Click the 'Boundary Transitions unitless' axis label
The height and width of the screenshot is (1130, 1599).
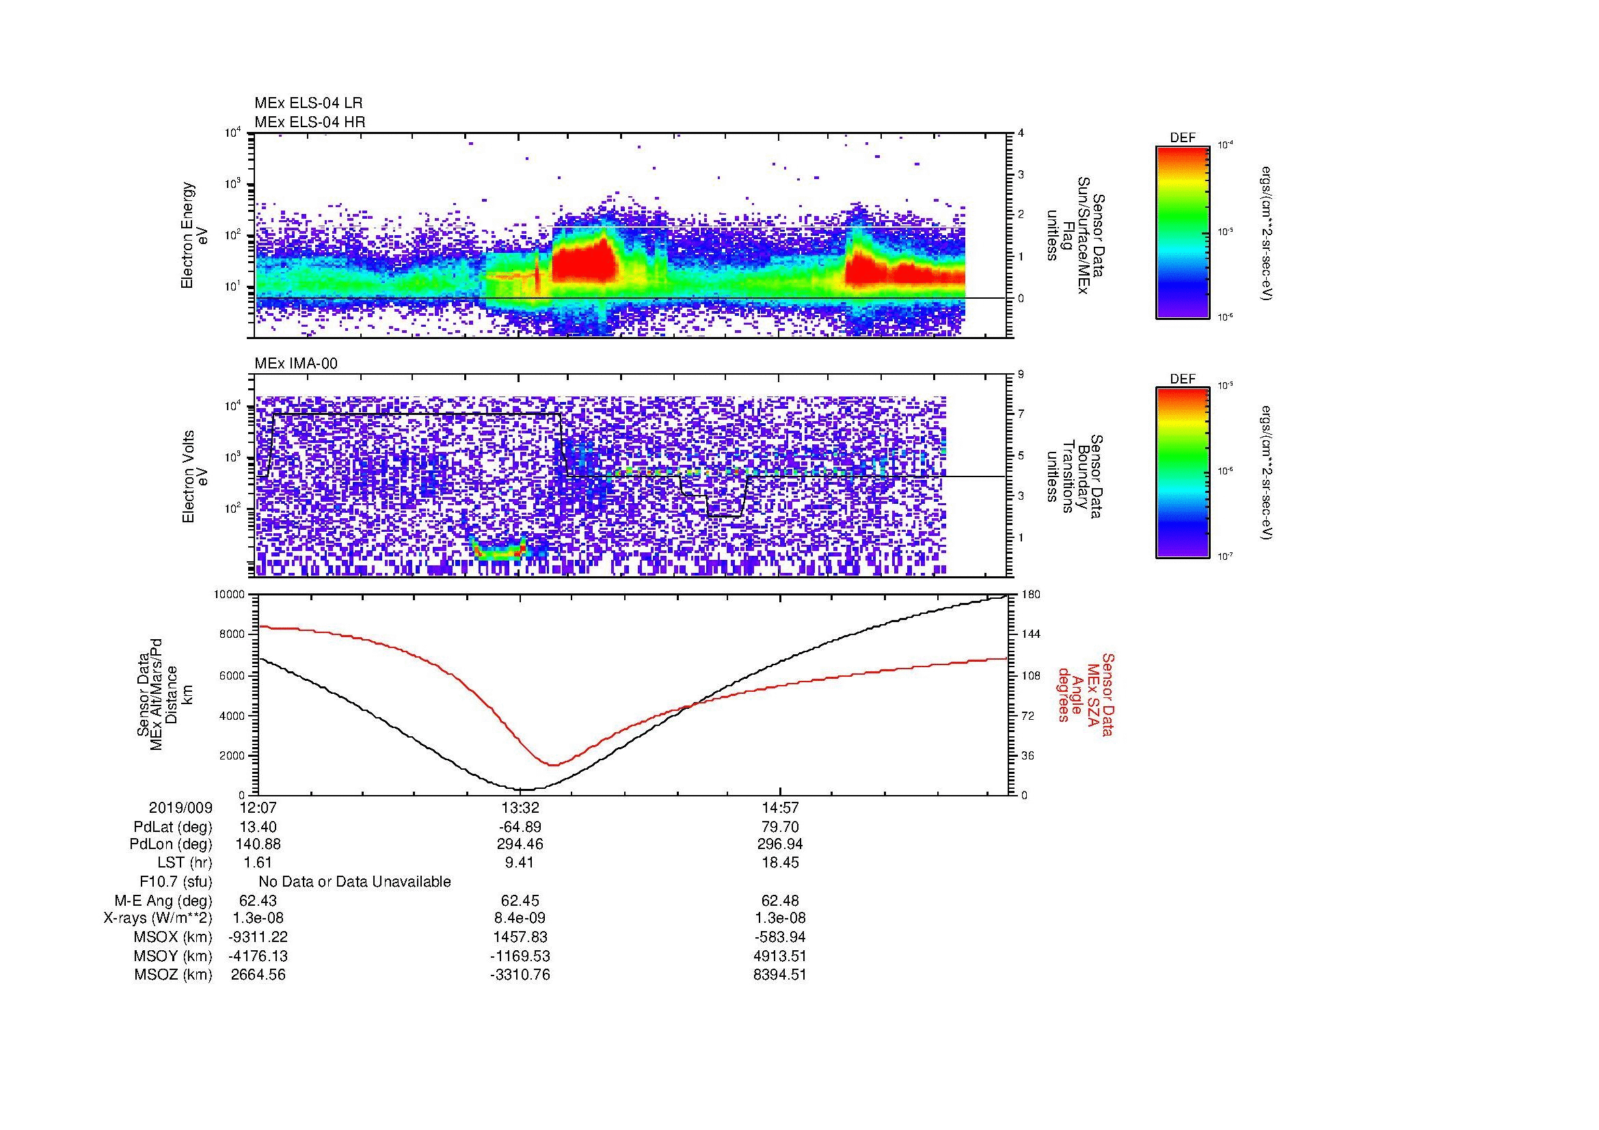coord(1075,477)
